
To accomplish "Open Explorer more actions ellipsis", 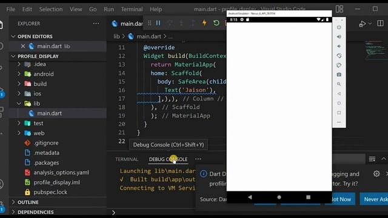I will coord(96,24).
